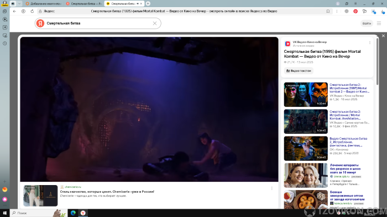Switch to the second "Смертельная битва" tab
This screenshot has height=217, width=387.
[x=84, y=4]
